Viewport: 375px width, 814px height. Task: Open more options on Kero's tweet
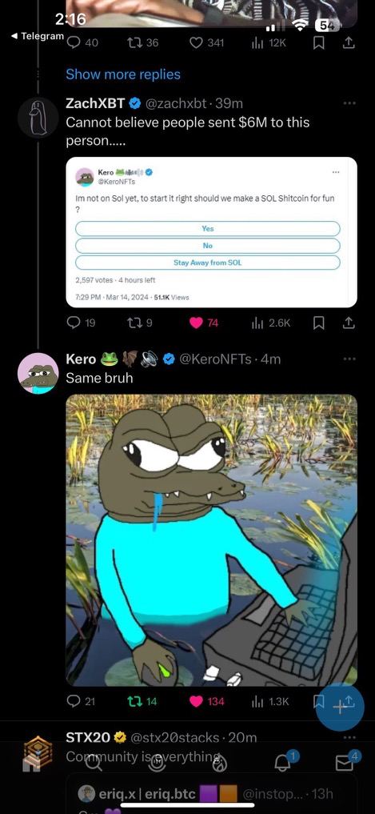[349, 359]
